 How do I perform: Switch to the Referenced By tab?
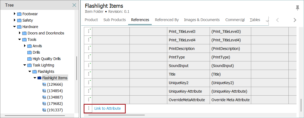[167, 20]
